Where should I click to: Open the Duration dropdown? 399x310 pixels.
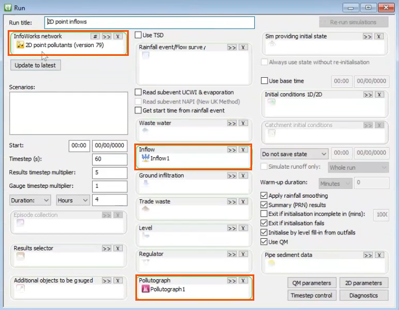pos(30,200)
